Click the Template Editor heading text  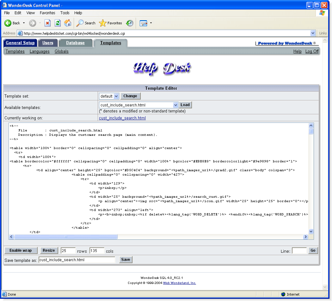tap(161, 88)
